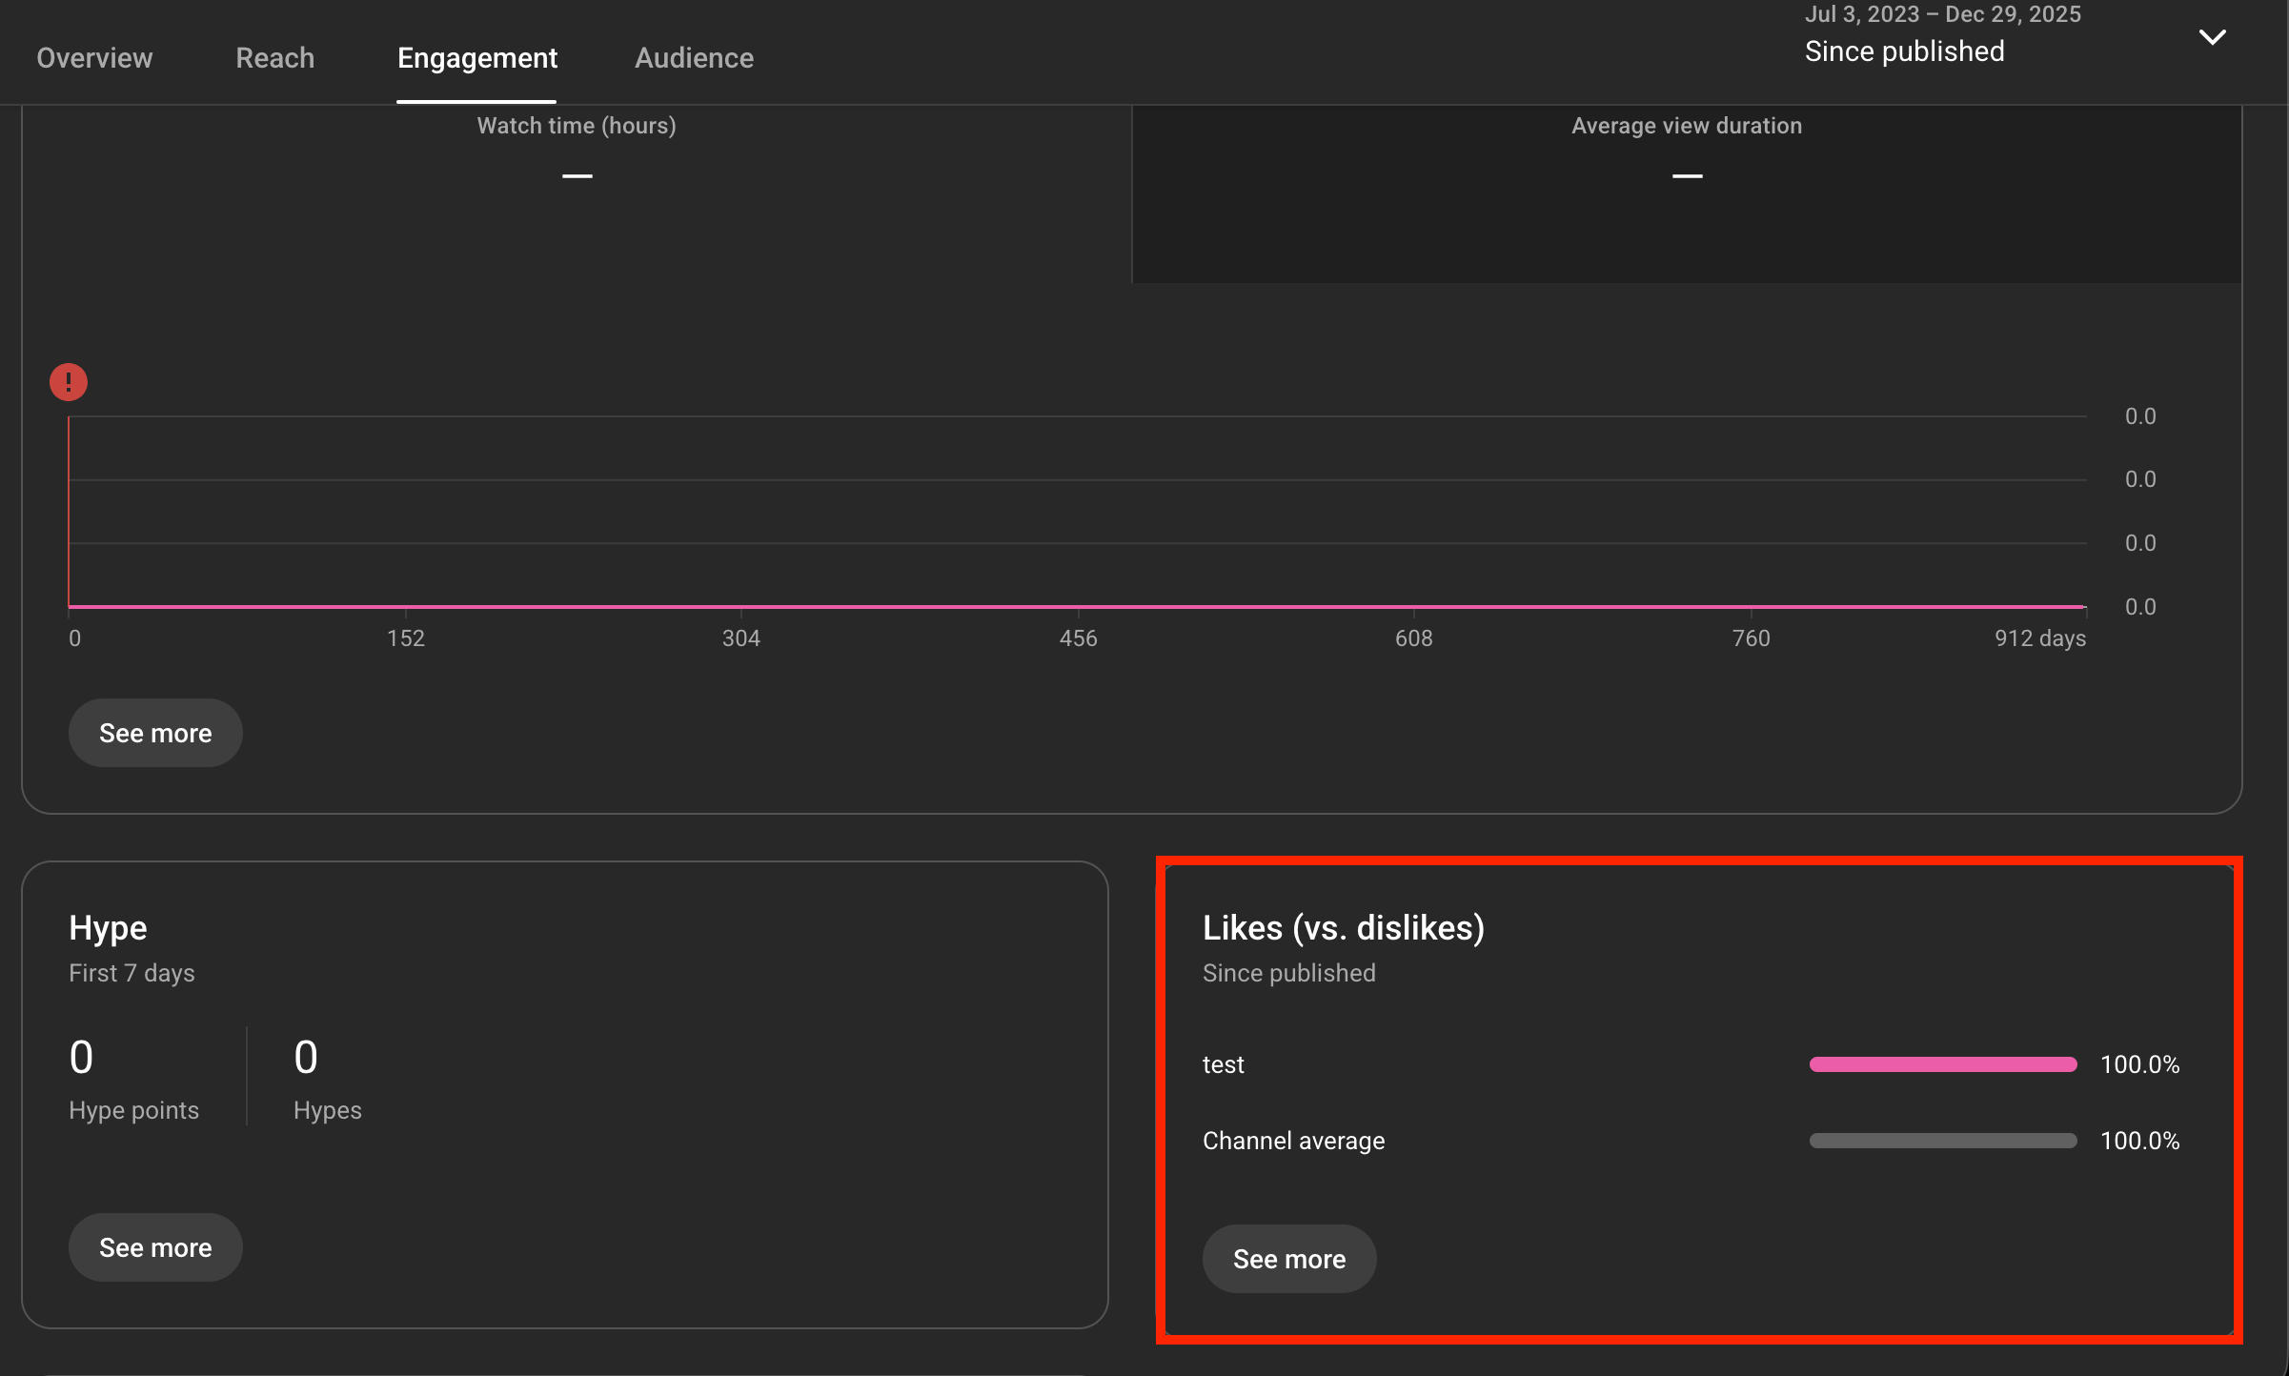Click See more in Hype card

click(x=155, y=1247)
